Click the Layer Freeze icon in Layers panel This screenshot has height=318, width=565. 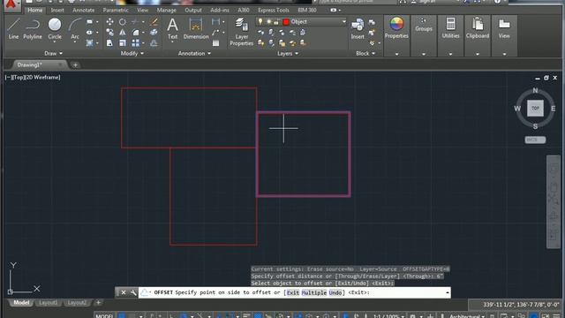282,33
